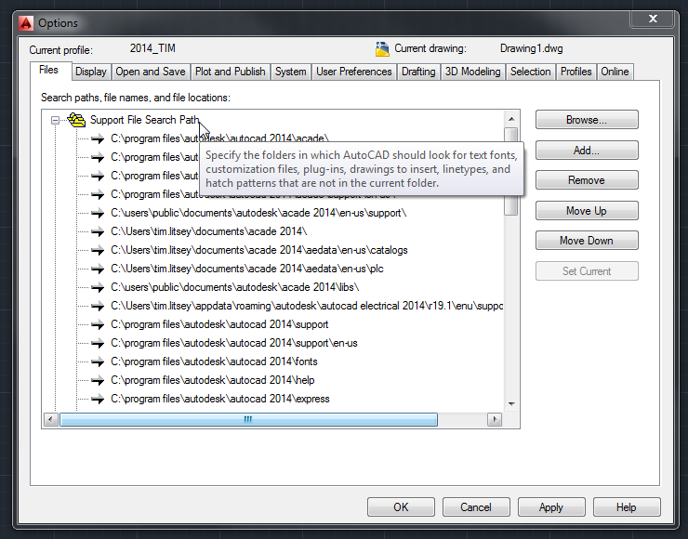This screenshot has height=539, width=688.
Task: Click arrow icon beside autocad 2014\fonts path
Action: 98,362
